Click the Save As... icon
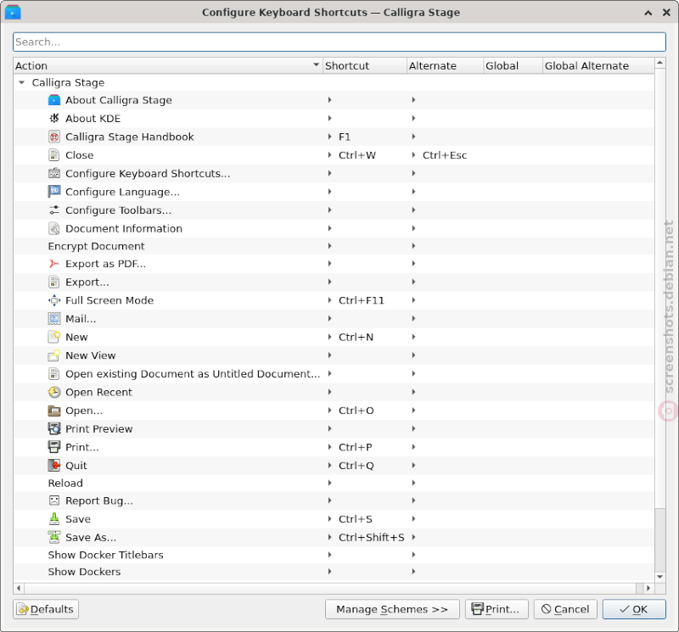This screenshot has width=679, height=632. 54,537
